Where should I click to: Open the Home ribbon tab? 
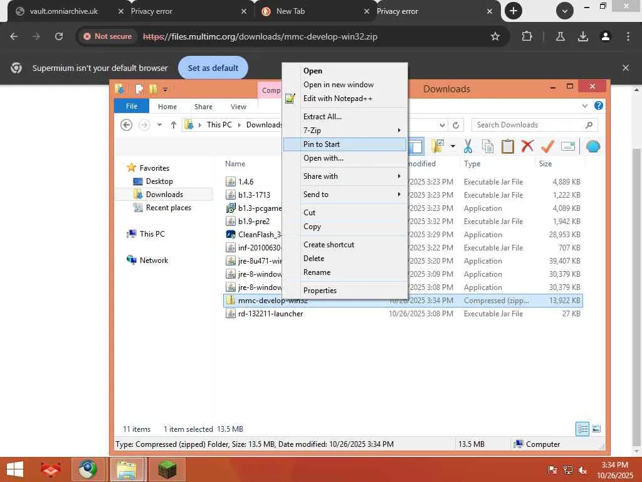167,107
